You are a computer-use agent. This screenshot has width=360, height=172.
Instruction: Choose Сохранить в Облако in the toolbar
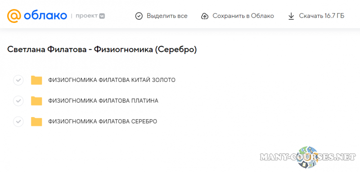pyautogui.click(x=243, y=16)
